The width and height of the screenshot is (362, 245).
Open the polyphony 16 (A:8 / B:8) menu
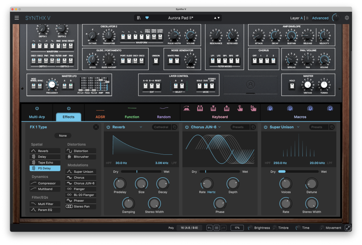pos(189,228)
